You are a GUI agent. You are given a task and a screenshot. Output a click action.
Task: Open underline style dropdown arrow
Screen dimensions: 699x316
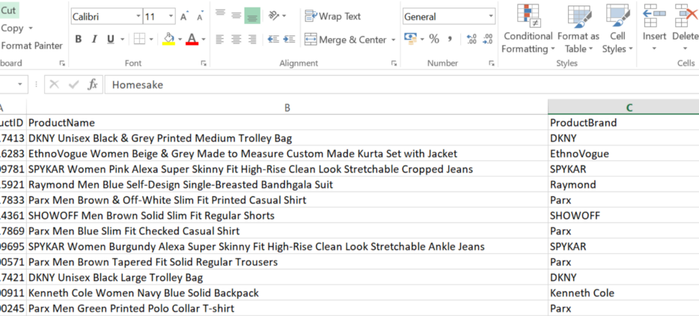tap(122, 39)
